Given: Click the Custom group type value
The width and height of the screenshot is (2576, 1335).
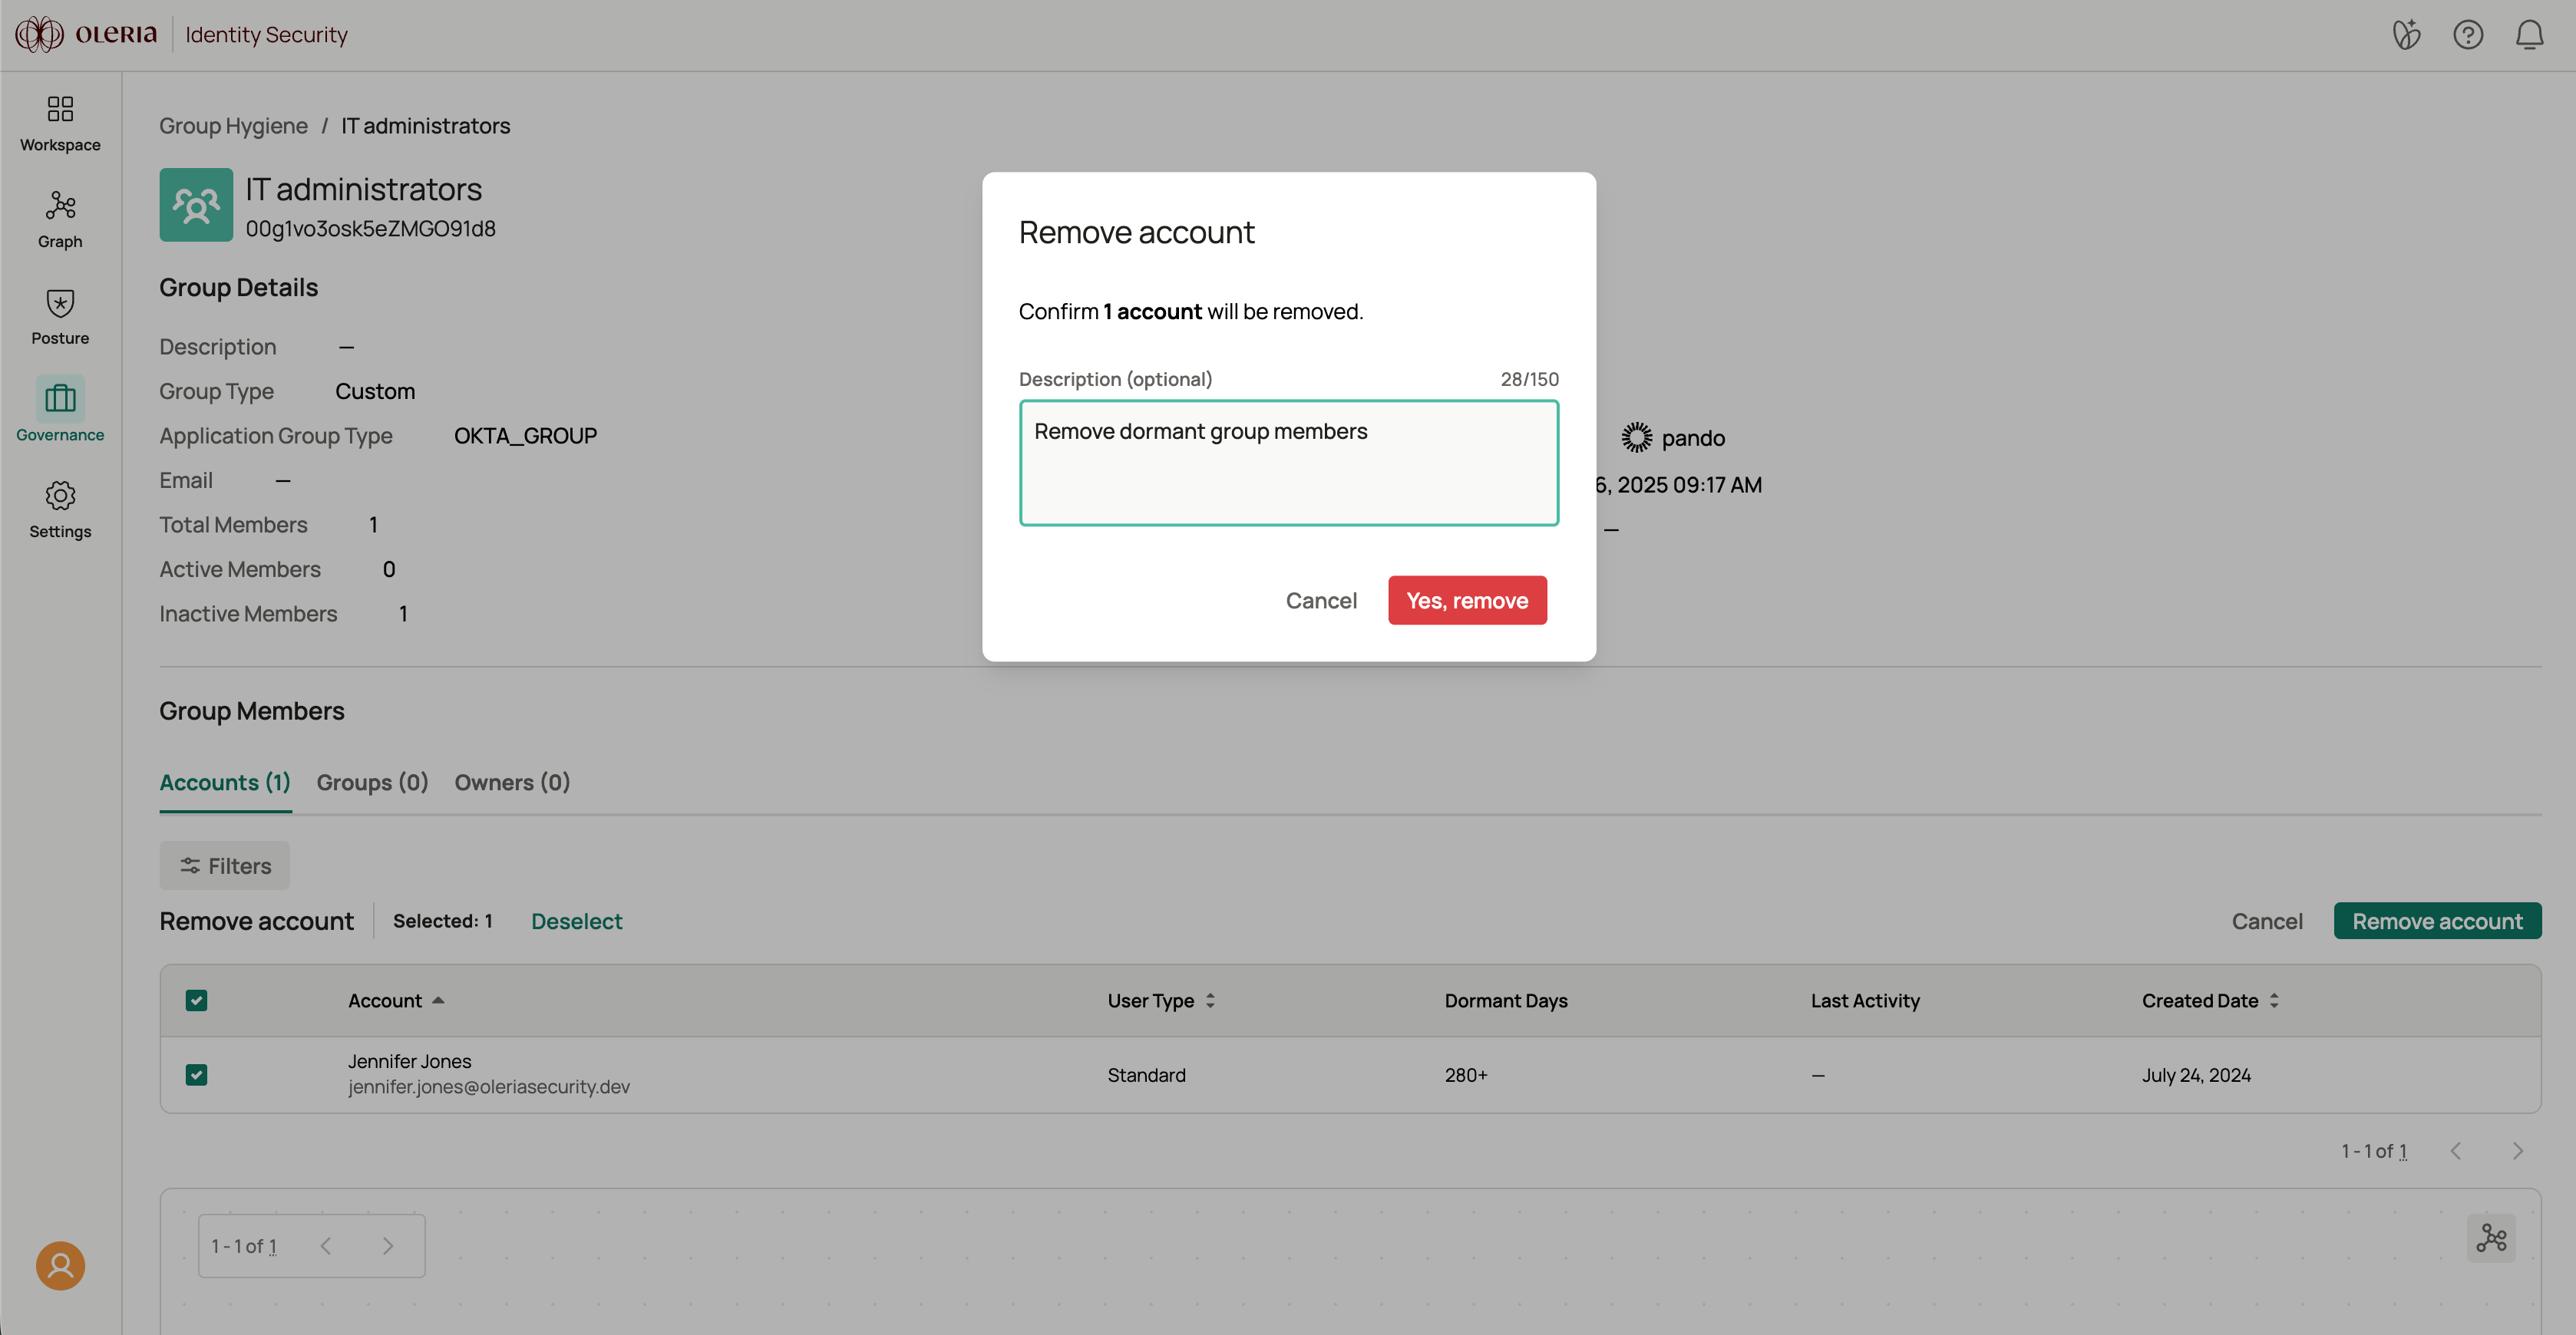Looking at the screenshot, I should (375, 391).
